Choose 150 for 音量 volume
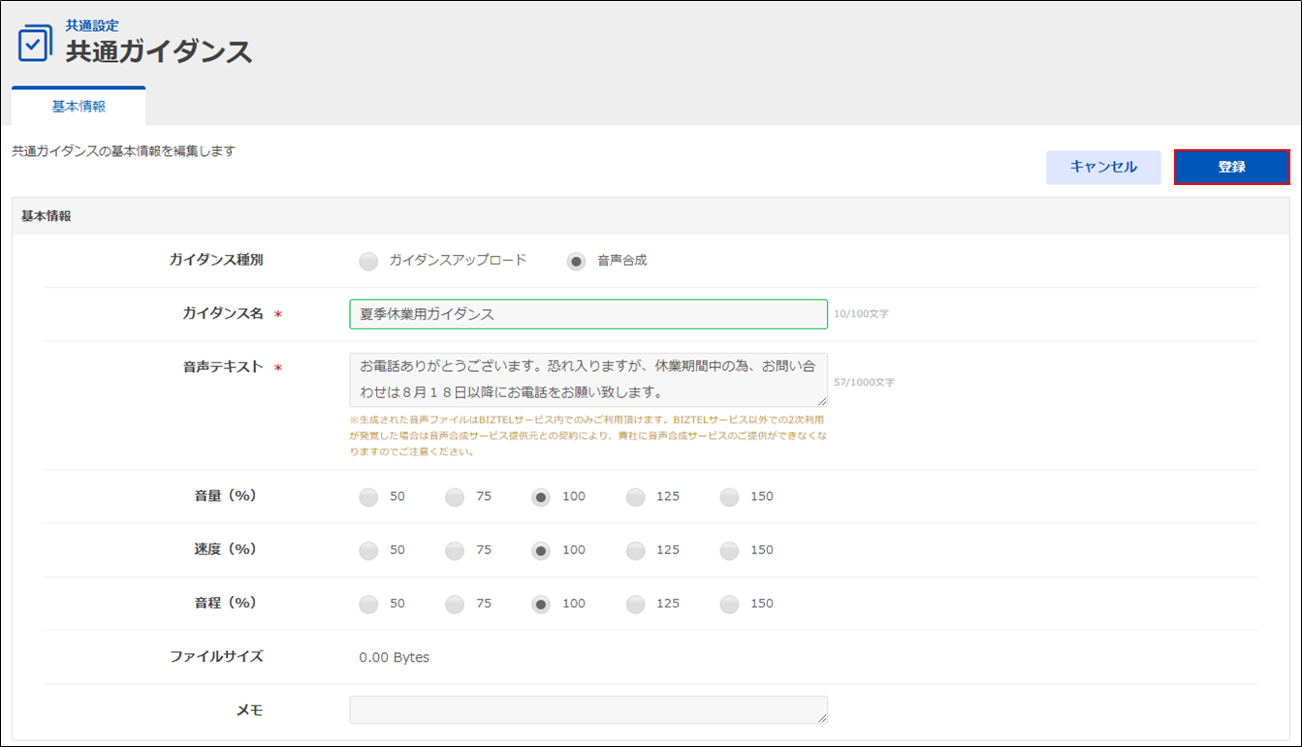1302x747 pixels. click(730, 497)
